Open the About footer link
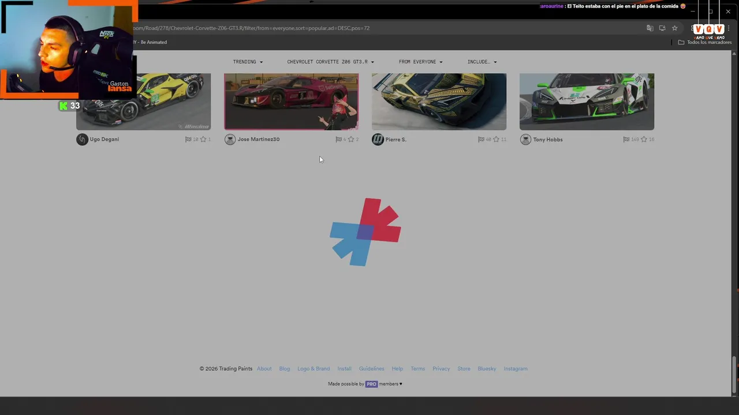739x415 pixels. coord(264,369)
